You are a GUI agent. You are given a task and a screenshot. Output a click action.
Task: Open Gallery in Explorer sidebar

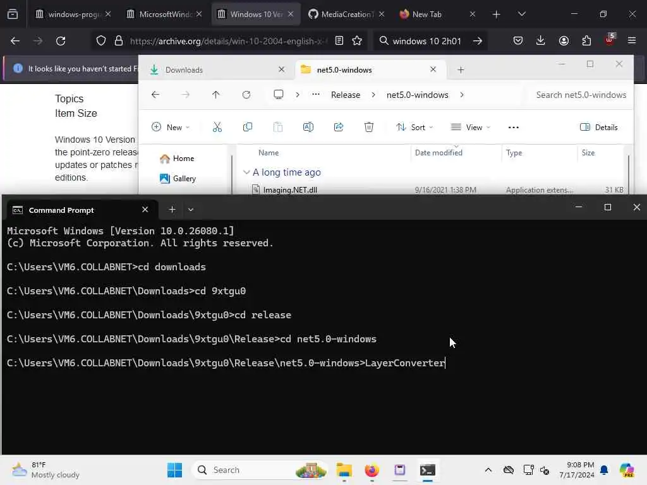178,179
